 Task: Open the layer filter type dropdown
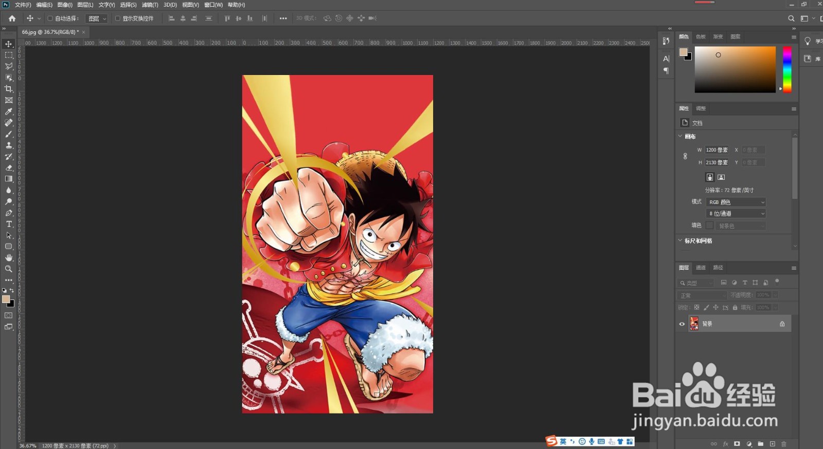pyautogui.click(x=696, y=283)
